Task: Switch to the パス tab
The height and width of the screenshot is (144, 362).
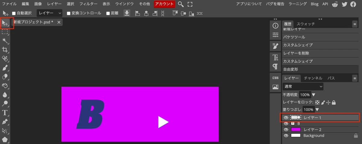Action: 331,78
